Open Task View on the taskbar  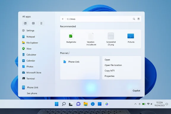tap(71, 104)
